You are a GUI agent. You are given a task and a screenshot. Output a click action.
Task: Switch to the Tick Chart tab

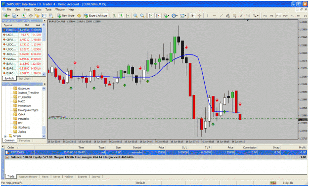click(24, 79)
